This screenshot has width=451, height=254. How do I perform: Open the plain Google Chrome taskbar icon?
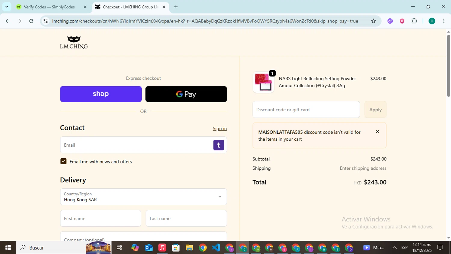point(203,247)
